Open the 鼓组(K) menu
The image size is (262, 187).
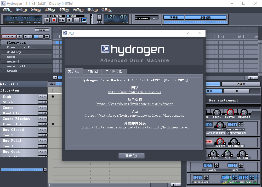[x=36, y=10]
